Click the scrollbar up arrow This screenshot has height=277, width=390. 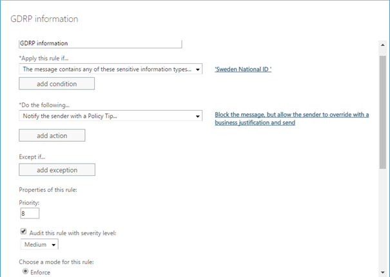(383, 45)
